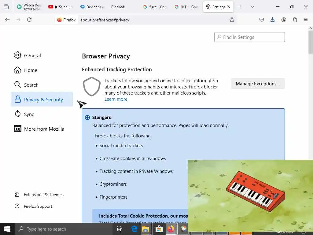Viewport: 313px width, 235px height.
Task: Switch to the 9/11 Google tab
Action: pyautogui.click(x=187, y=7)
